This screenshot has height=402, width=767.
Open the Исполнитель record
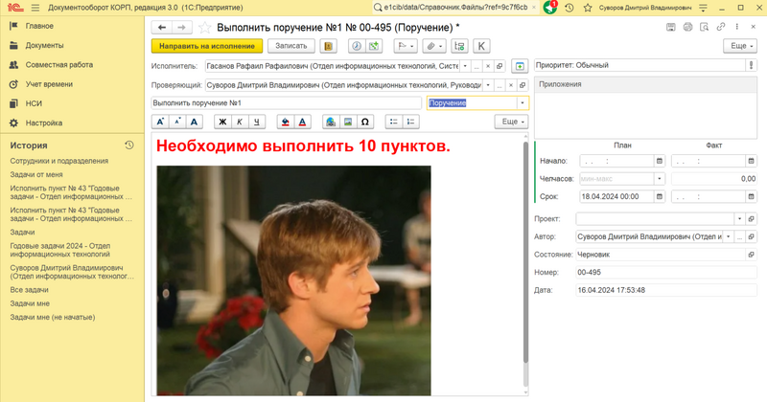point(500,66)
